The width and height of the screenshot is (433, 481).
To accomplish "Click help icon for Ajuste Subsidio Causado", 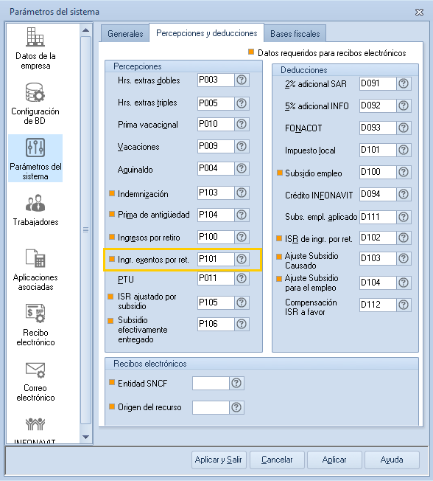I will tap(404, 258).
